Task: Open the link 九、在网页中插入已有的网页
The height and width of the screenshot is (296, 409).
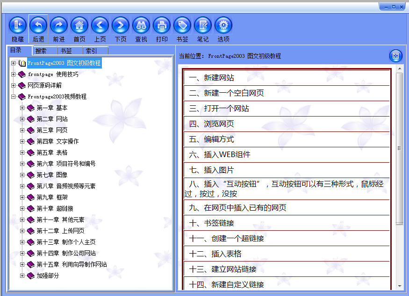Action: [x=237, y=207]
